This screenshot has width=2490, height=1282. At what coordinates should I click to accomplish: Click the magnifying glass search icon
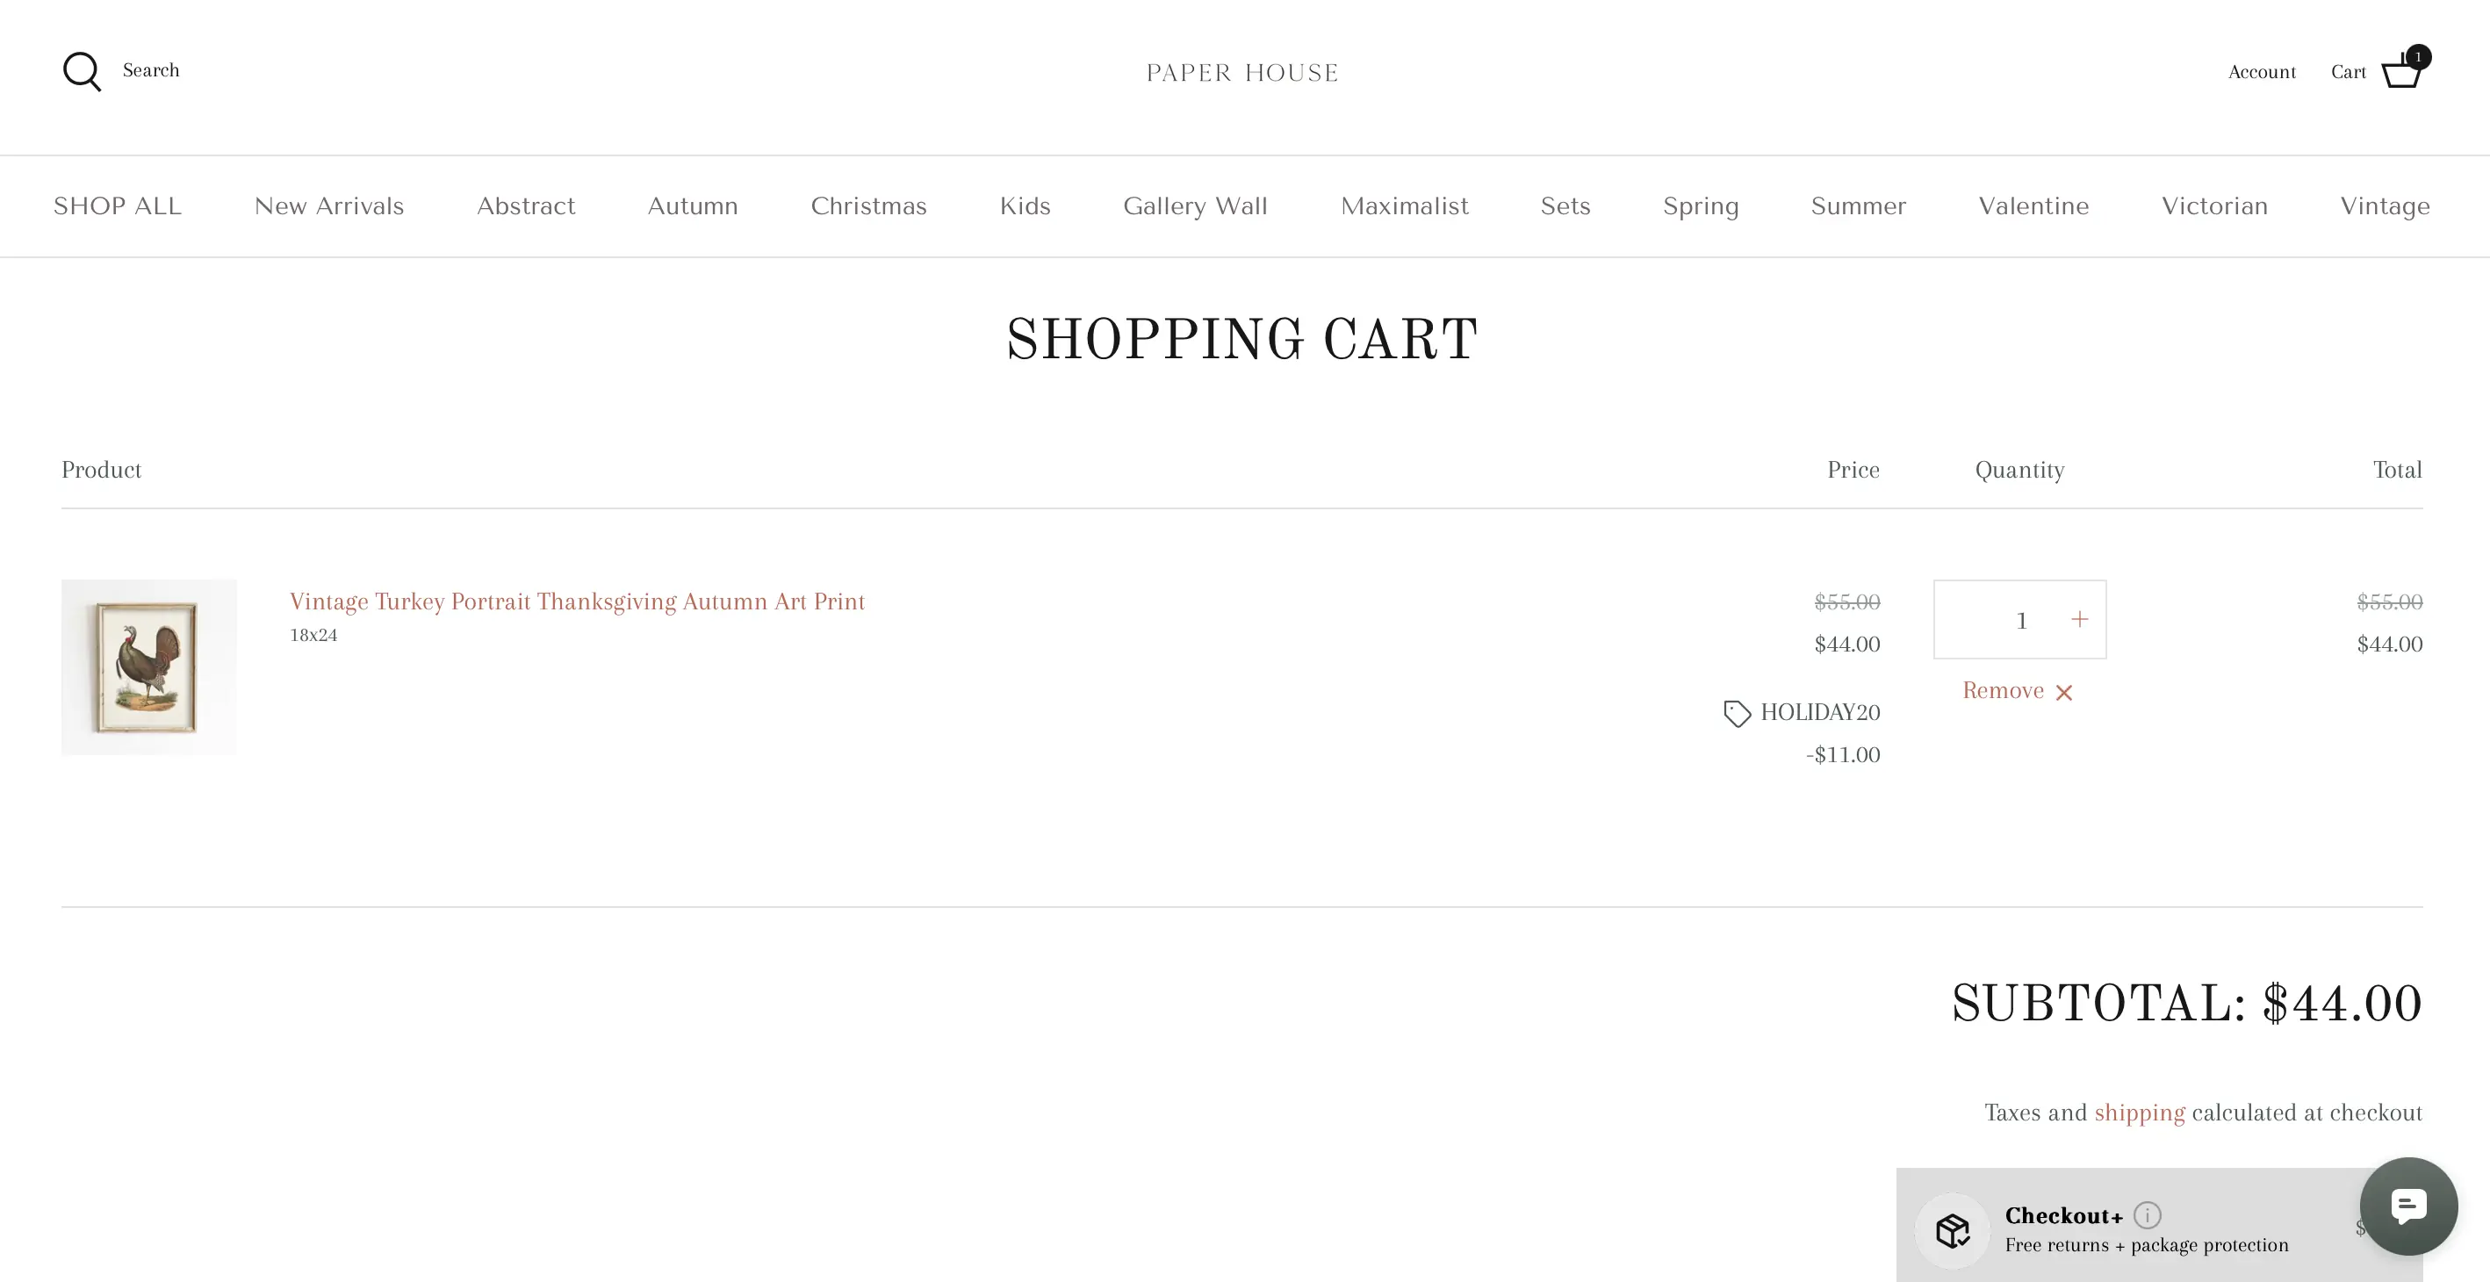83,71
